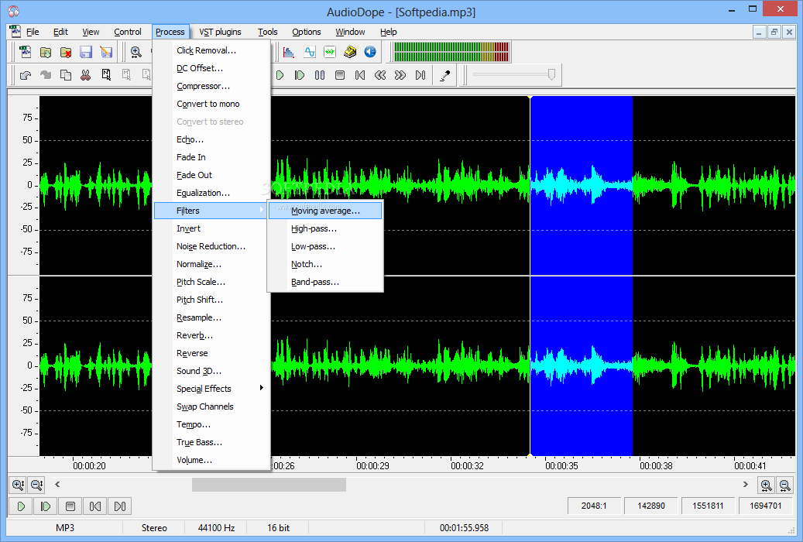The image size is (803, 542).
Task: Choose High-pass filter option
Action: coord(325,228)
